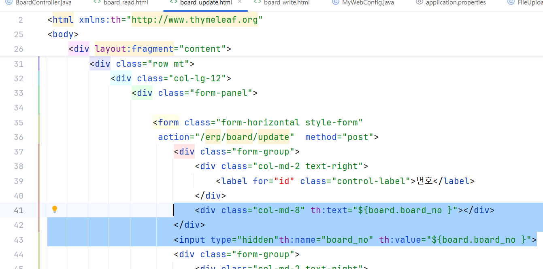The image size is (543, 269).
Task: Click line number 40 in the gutter
Action: pyautogui.click(x=18, y=196)
